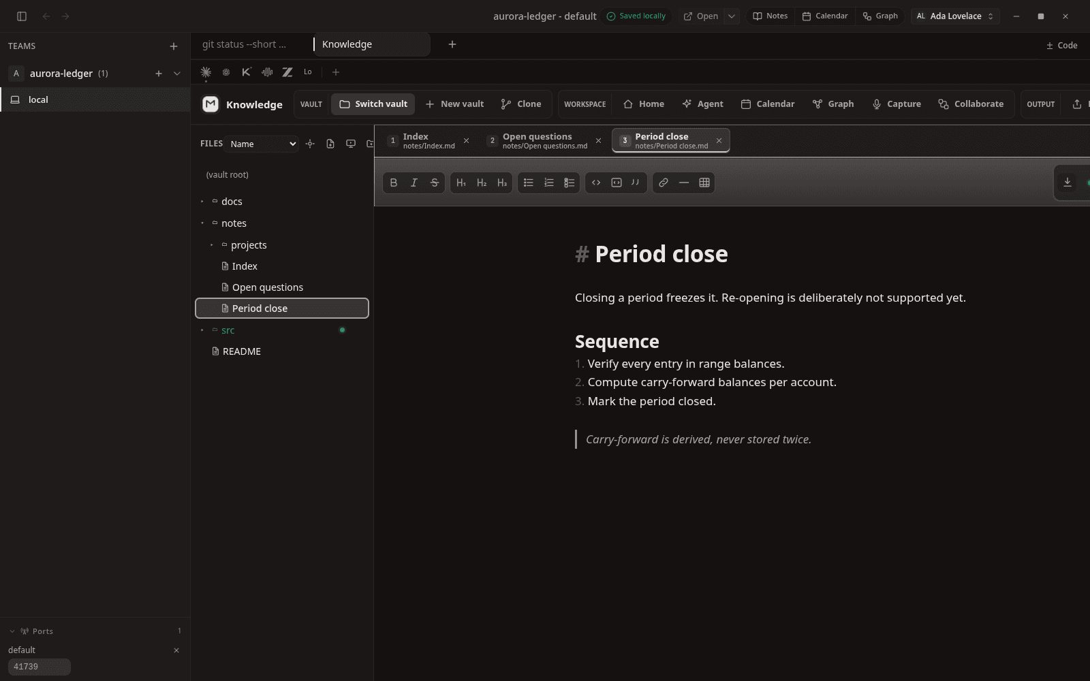This screenshot has width=1090, height=681.
Task: Start a Capture
Action: (897, 104)
